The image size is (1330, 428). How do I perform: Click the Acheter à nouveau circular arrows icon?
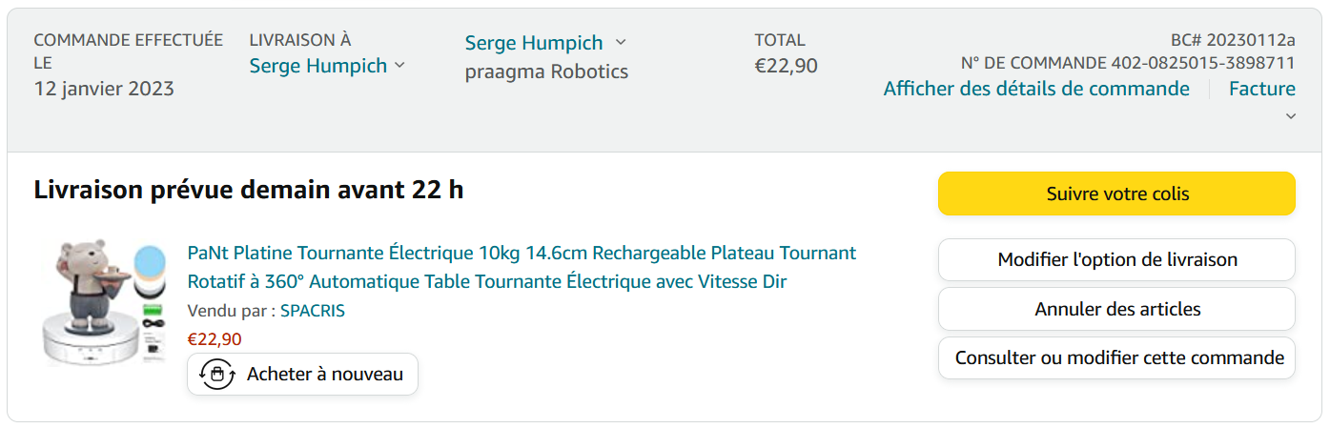[x=217, y=375]
